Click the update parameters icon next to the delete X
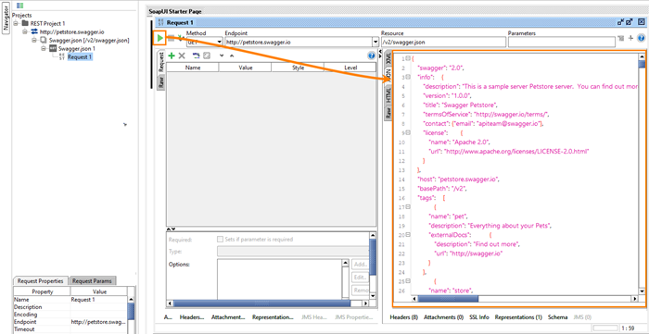Image resolution: width=649 pixels, height=334 pixels. coord(197,56)
